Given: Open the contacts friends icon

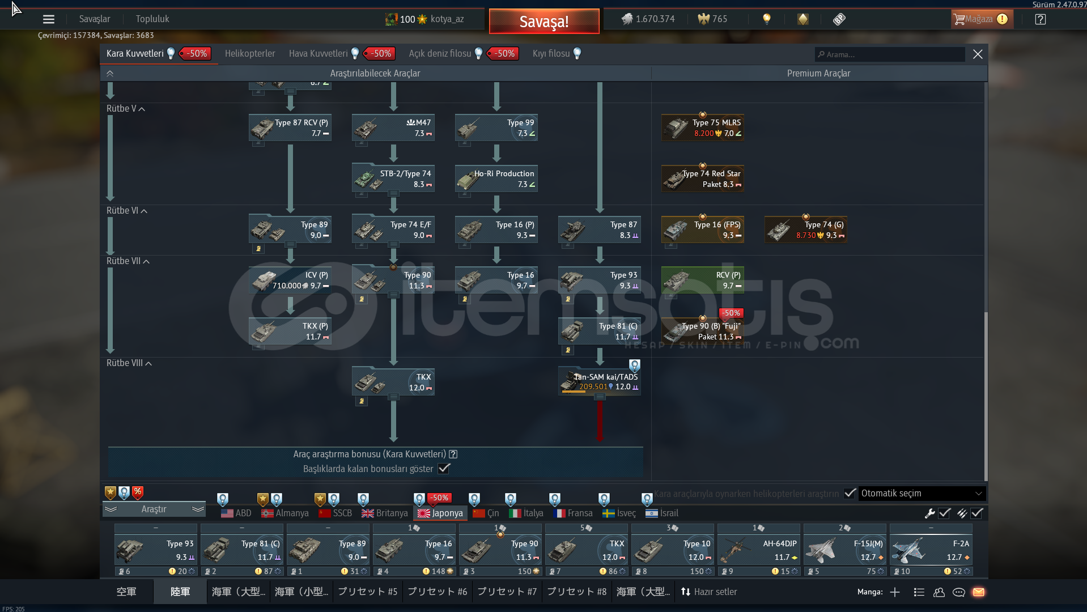Looking at the screenshot, I should (939, 592).
